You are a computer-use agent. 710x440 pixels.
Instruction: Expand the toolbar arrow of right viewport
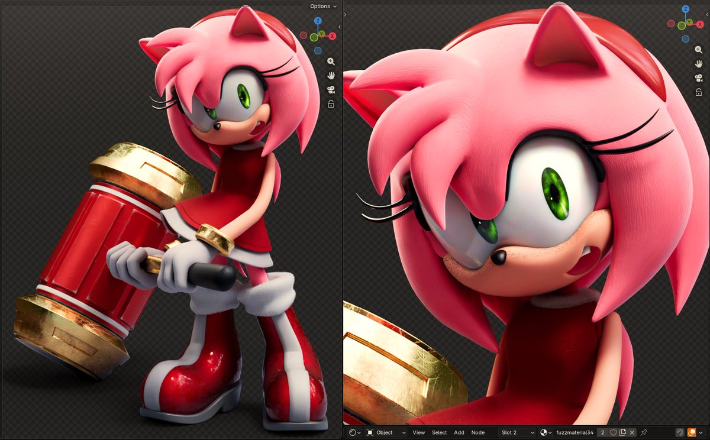(x=345, y=14)
